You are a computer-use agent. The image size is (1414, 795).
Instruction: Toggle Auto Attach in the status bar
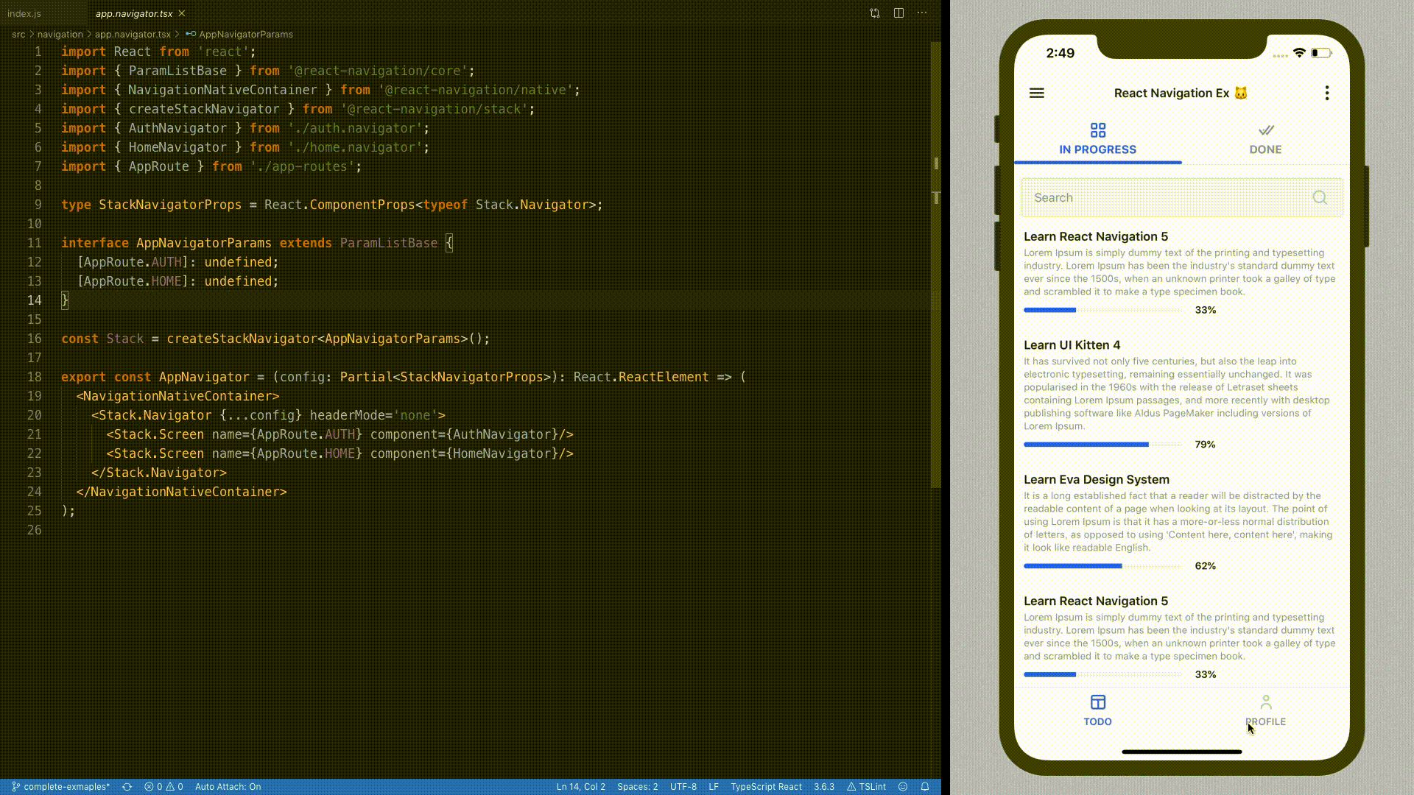(228, 786)
